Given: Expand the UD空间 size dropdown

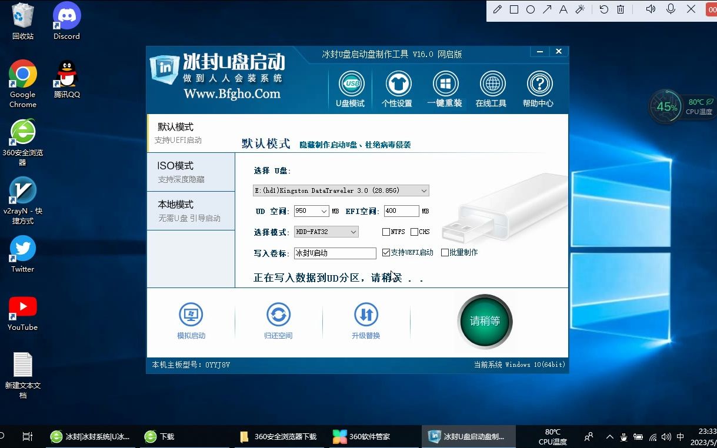Looking at the screenshot, I should (x=325, y=211).
